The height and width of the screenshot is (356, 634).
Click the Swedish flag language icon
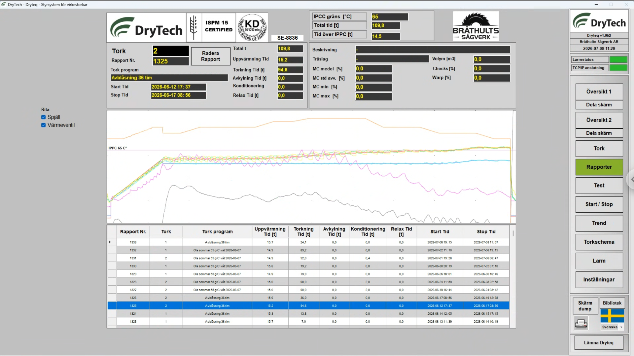point(612,316)
